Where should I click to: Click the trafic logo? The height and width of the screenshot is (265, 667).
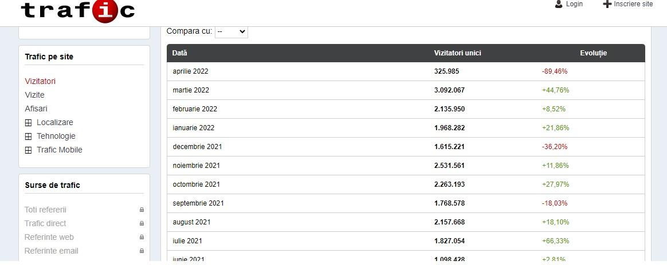coord(77,10)
